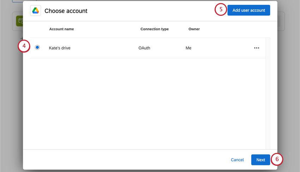Click the Owner column header

(194, 29)
